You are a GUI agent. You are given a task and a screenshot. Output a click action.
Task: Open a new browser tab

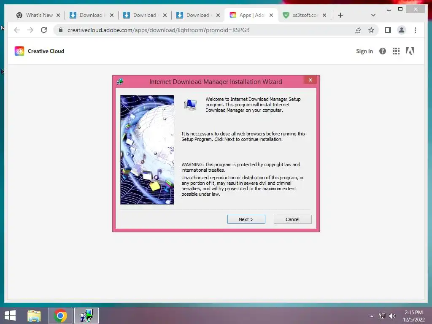340,15
